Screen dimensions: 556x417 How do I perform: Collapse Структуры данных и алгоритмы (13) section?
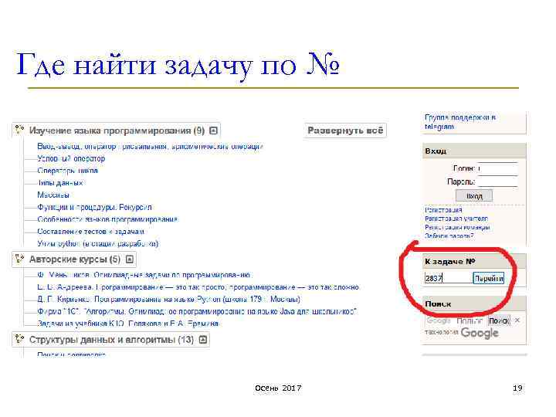point(203,339)
